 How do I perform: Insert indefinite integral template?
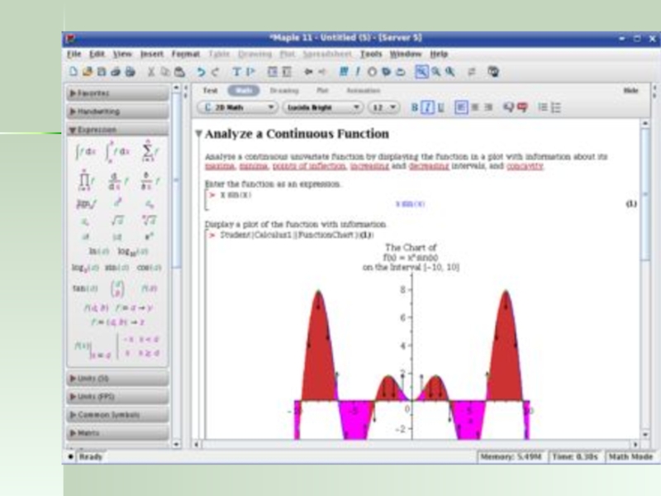tap(86, 151)
